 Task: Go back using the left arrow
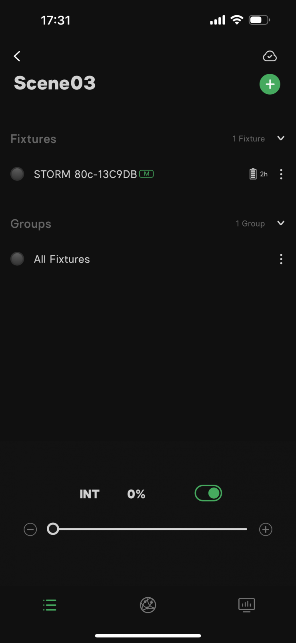pyautogui.click(x=17, y=56)
